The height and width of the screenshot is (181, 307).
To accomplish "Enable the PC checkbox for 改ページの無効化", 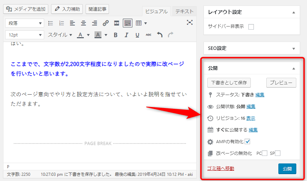I will pyautogui.click(x=265, y=153).
